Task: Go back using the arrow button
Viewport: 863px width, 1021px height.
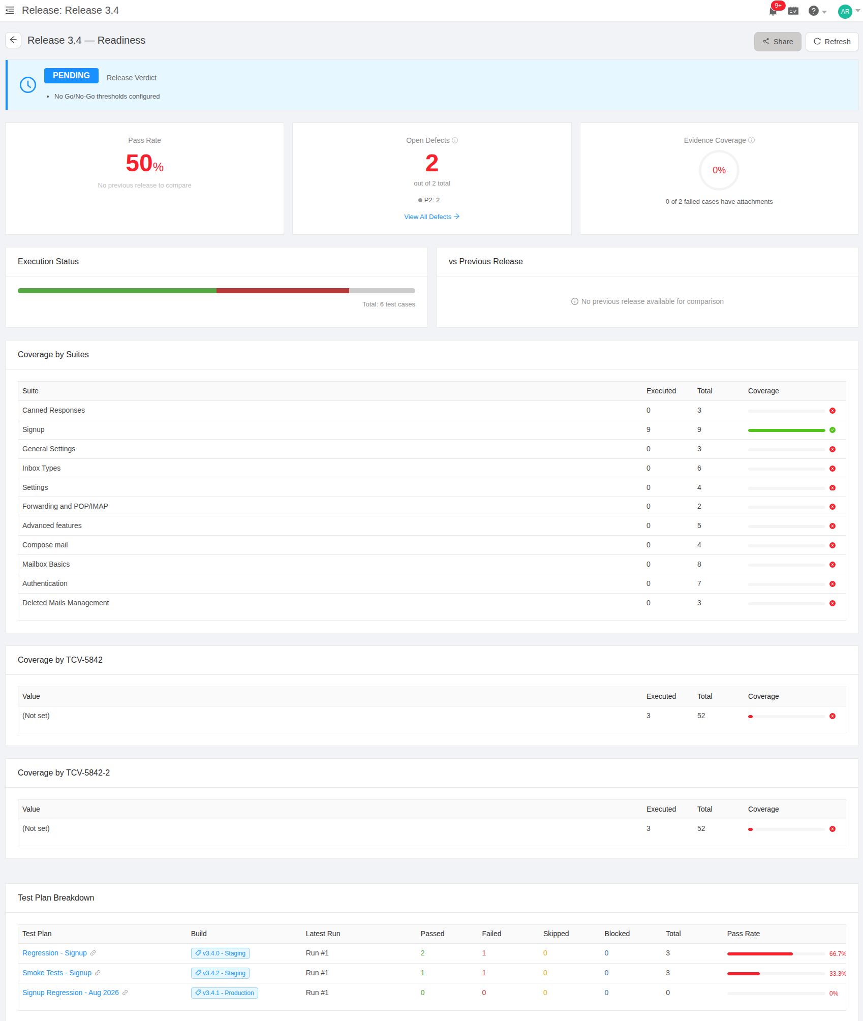Action: click(x=13, y=40)
